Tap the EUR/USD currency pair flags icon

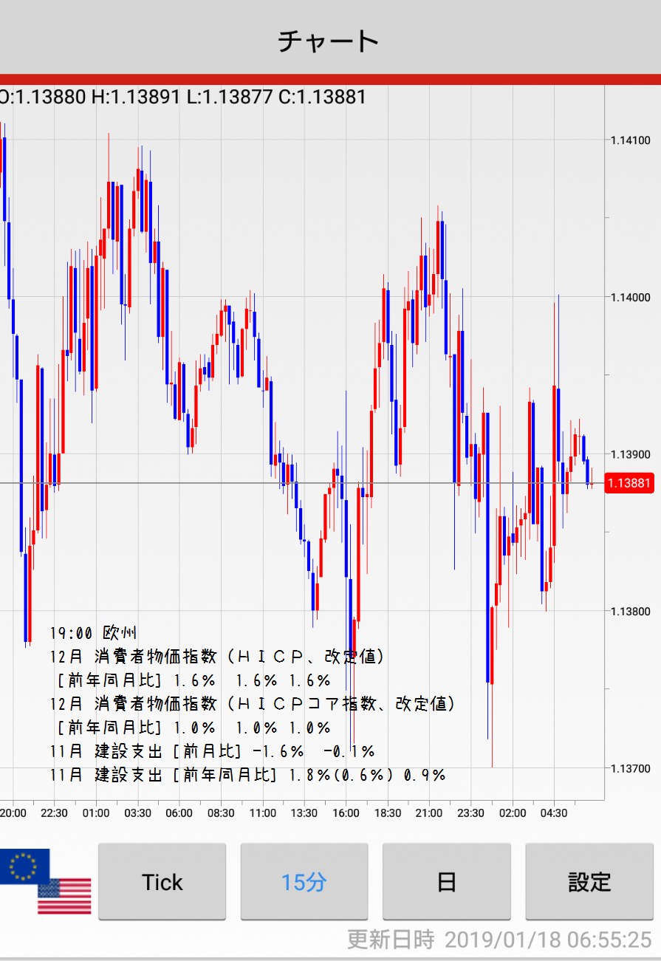46,881
